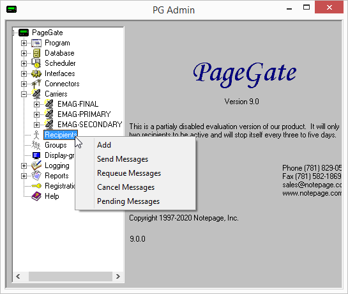Select the Carriers label in tree
This screenshot has height=294, width=348.
click(56, 94)
